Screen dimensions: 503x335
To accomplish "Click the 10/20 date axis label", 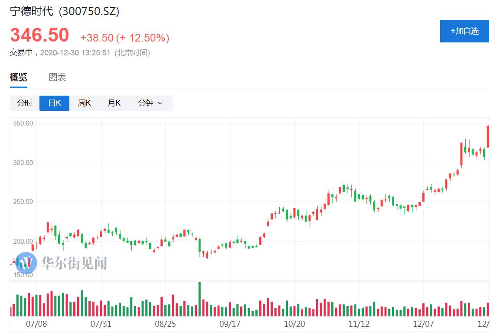I will click(294, 324).
